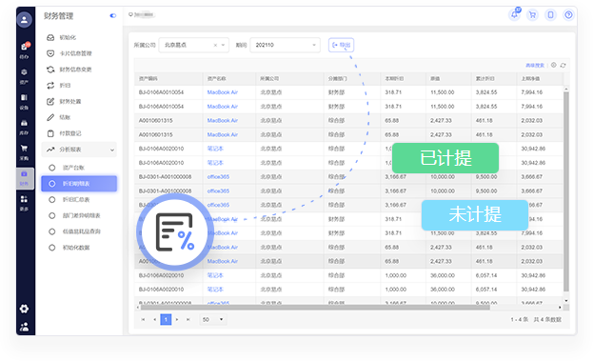Click the refresh icon above the table

[563, 65]
